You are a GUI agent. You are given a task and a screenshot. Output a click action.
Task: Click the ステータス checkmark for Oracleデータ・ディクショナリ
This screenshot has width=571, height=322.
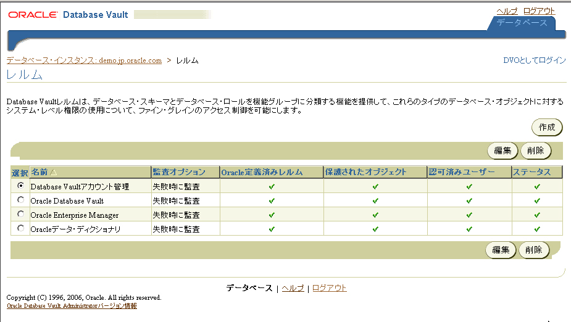(537, 229)
